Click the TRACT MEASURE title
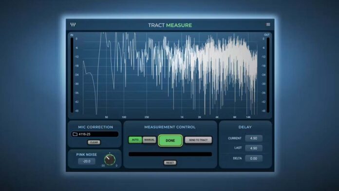This screenshot has height=191, width=339. click(x=170, y=25)
